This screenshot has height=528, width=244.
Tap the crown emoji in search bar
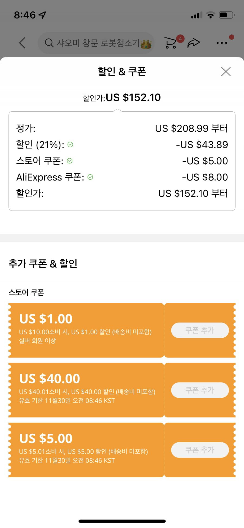146,44
